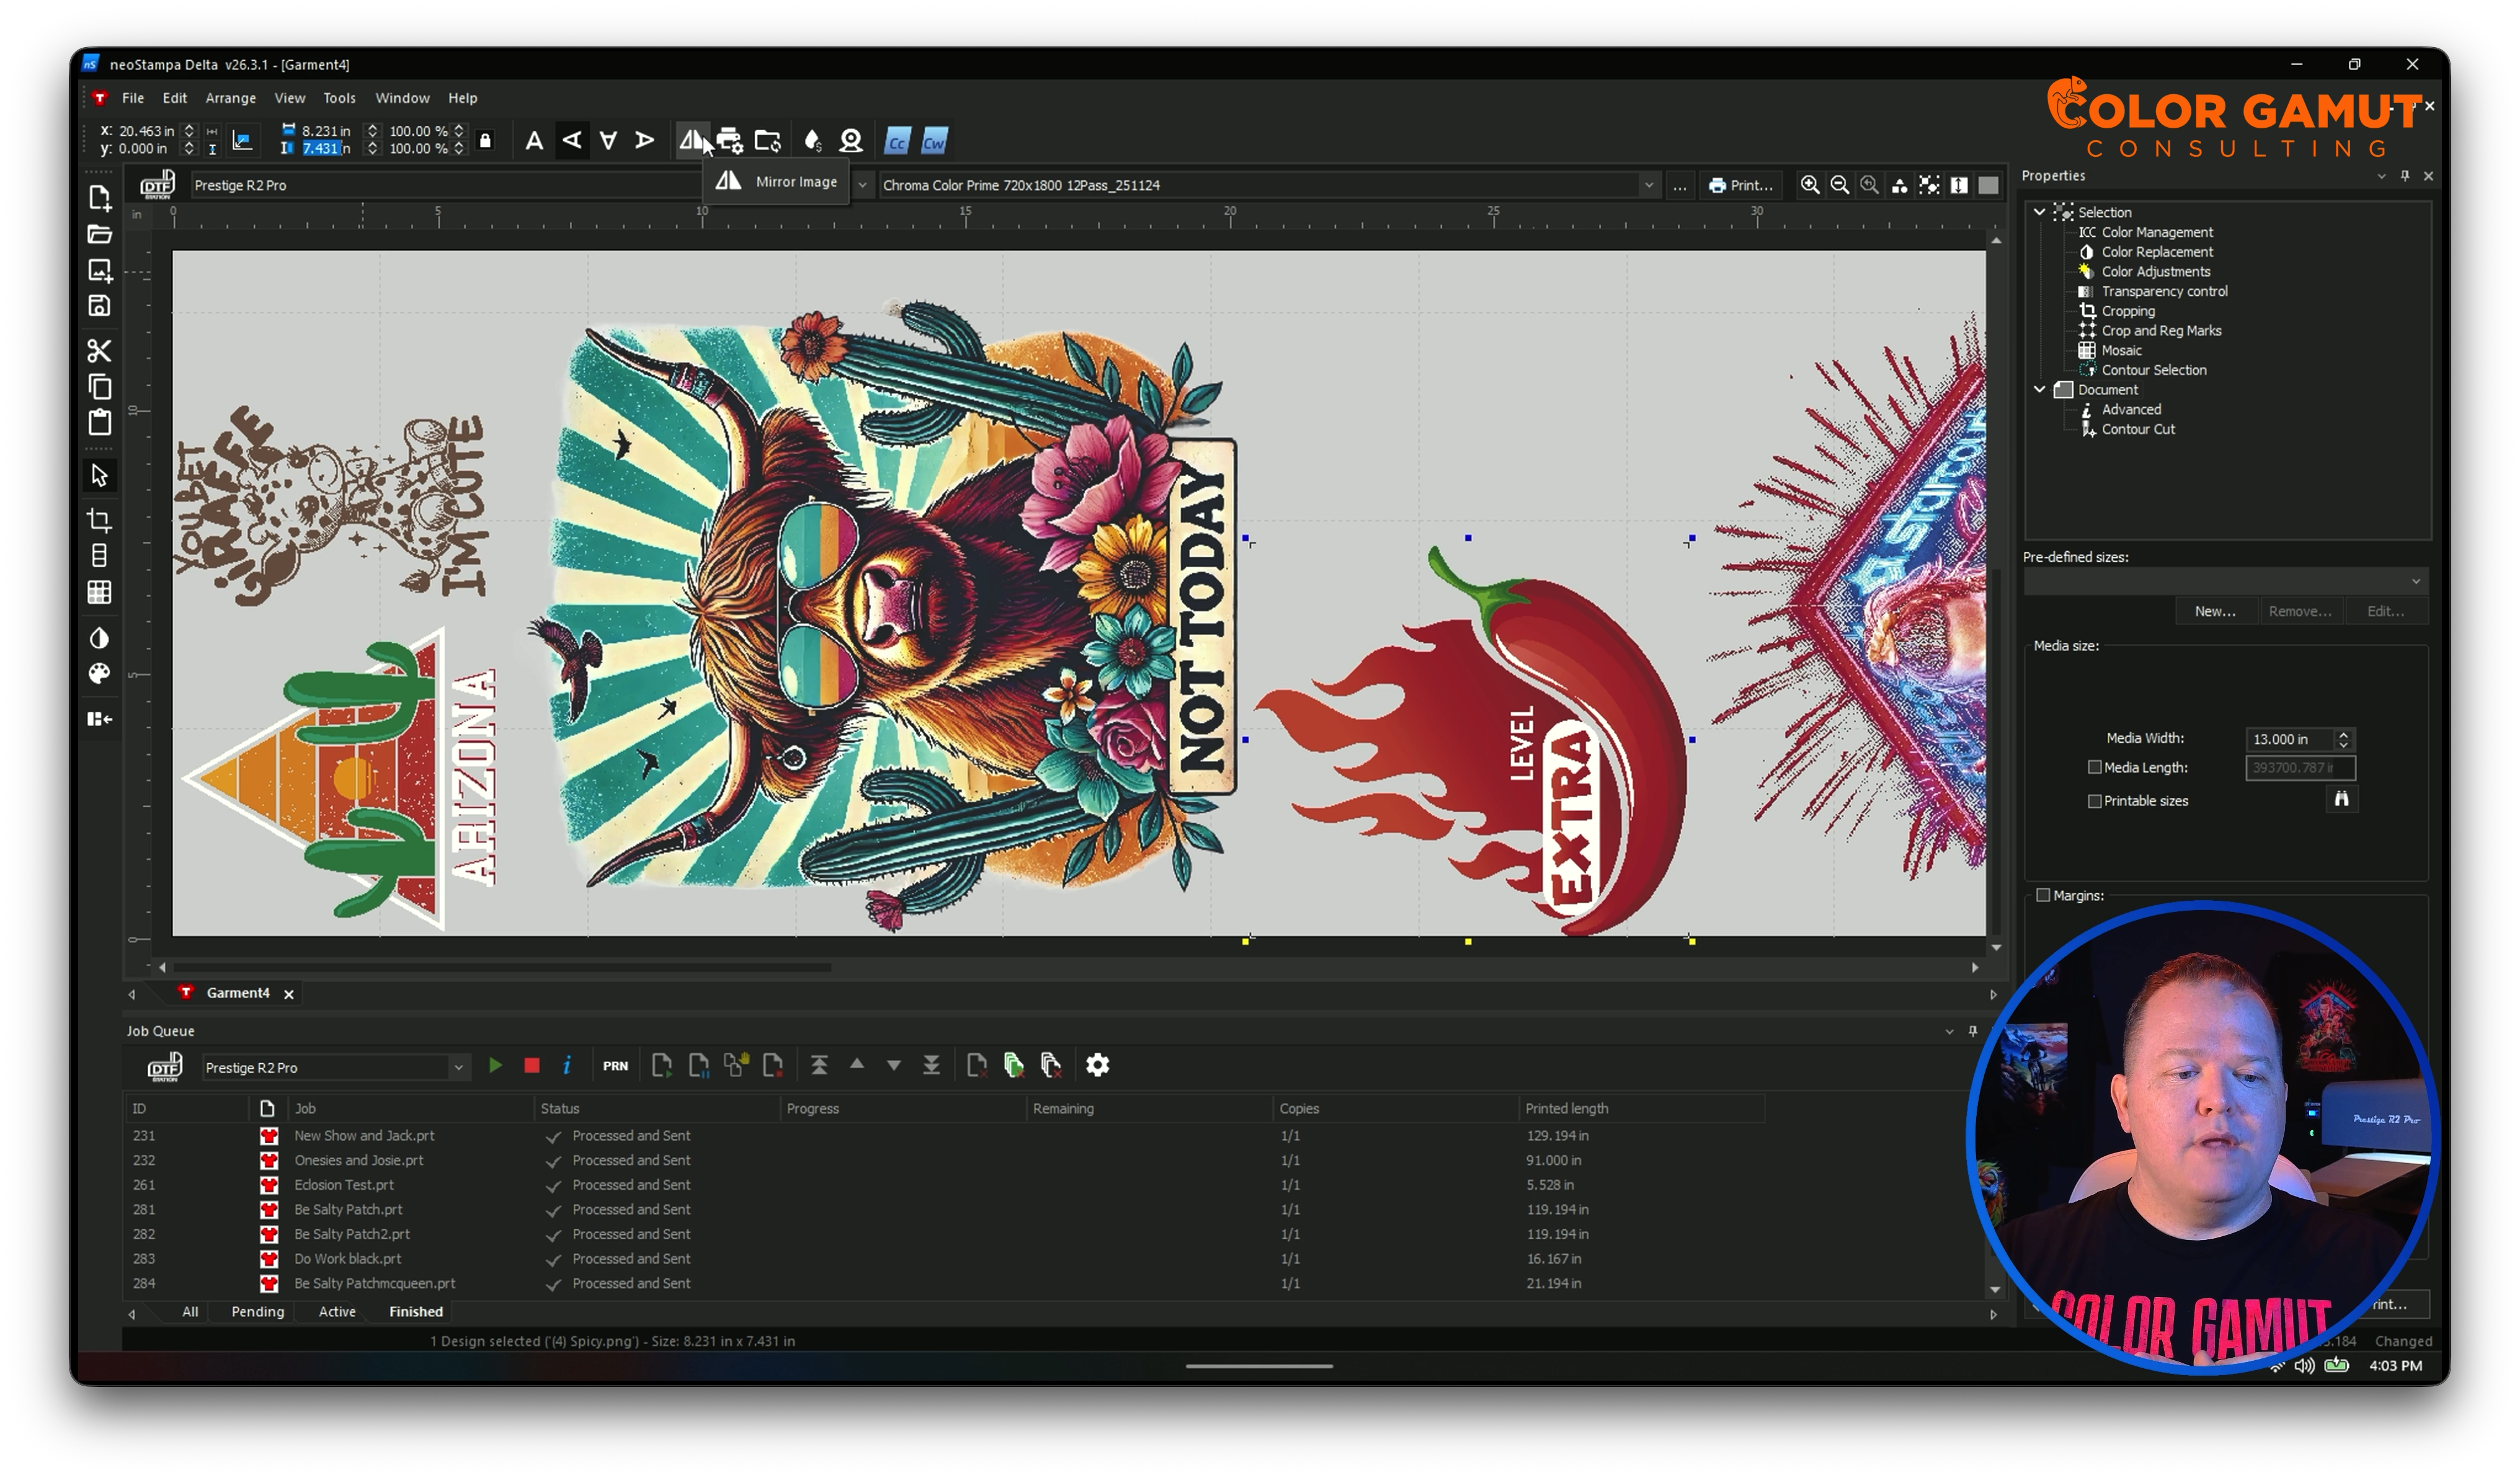Enable the Media Length checkbox

pos(2094,768)
